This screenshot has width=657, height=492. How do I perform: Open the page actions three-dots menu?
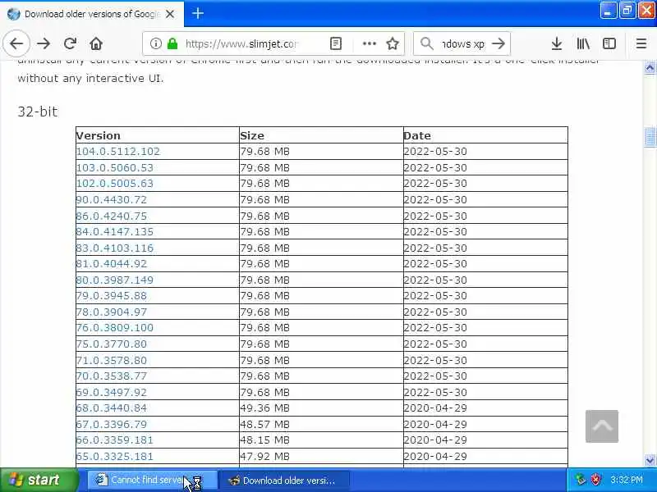369,43
